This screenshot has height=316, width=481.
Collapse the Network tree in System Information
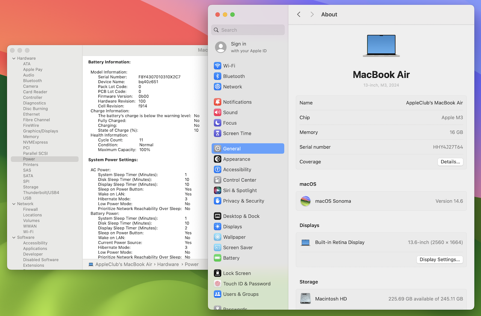[14, 204]
